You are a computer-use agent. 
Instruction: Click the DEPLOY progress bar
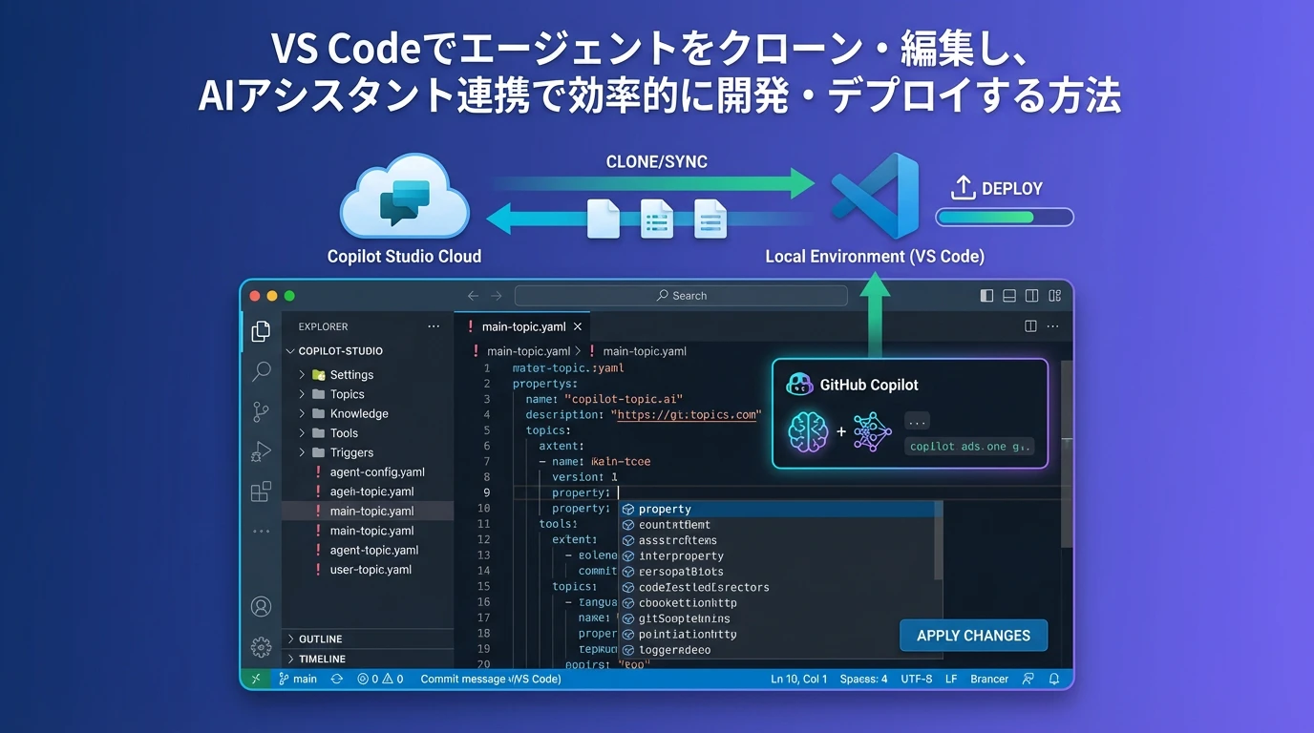point(1004,217)
